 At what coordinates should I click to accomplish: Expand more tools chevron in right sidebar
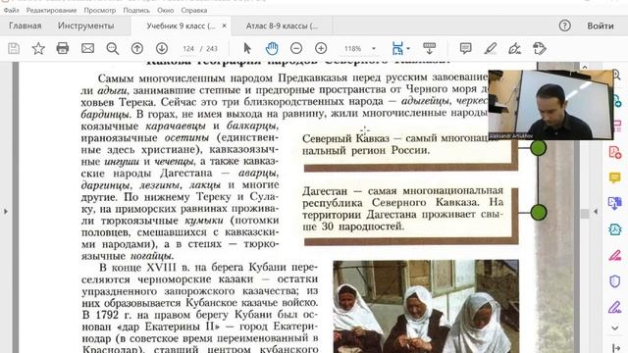click(x=615, y=328)
